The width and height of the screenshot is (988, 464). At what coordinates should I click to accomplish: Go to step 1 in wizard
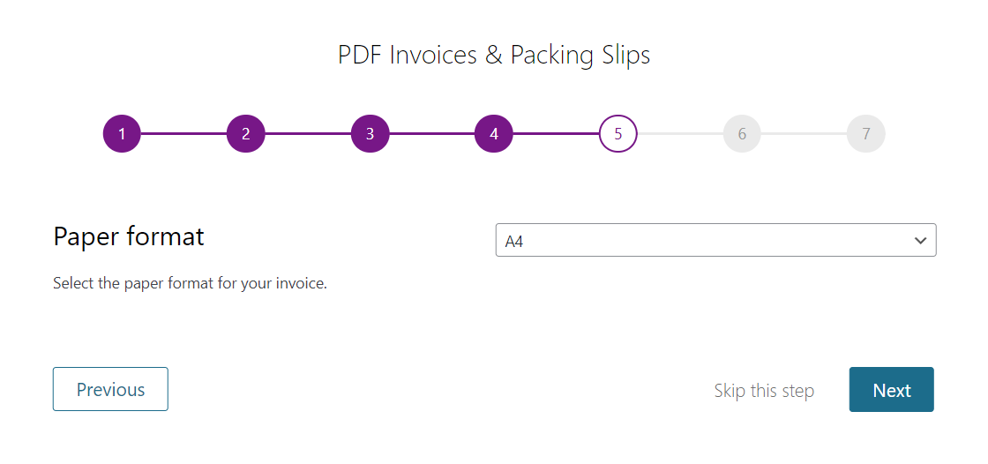pyautogui.click(x=122, y=134)
